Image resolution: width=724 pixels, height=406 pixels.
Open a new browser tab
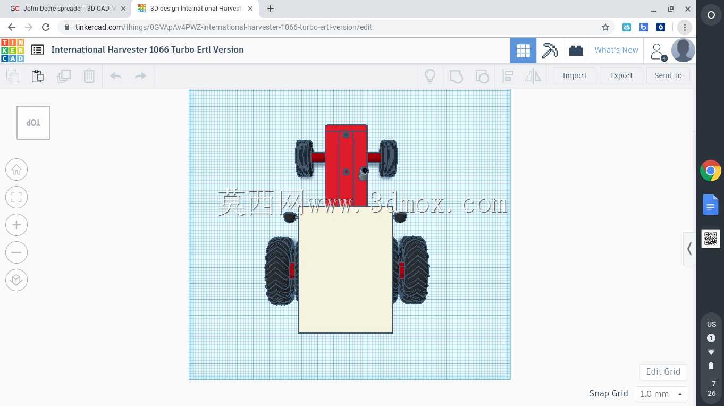(271, 9)
